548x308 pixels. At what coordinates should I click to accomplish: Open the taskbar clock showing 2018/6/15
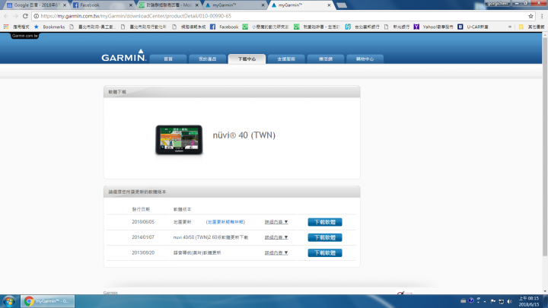click(x=528, y=301)
